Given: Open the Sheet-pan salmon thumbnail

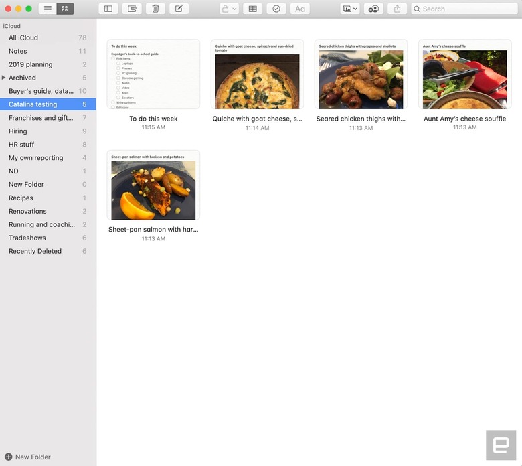Looking at the screenshot, I should coord(153,185).
